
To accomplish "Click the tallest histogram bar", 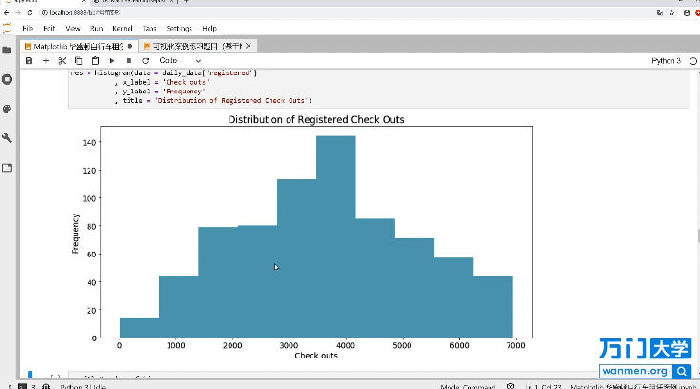I will 335,236.
